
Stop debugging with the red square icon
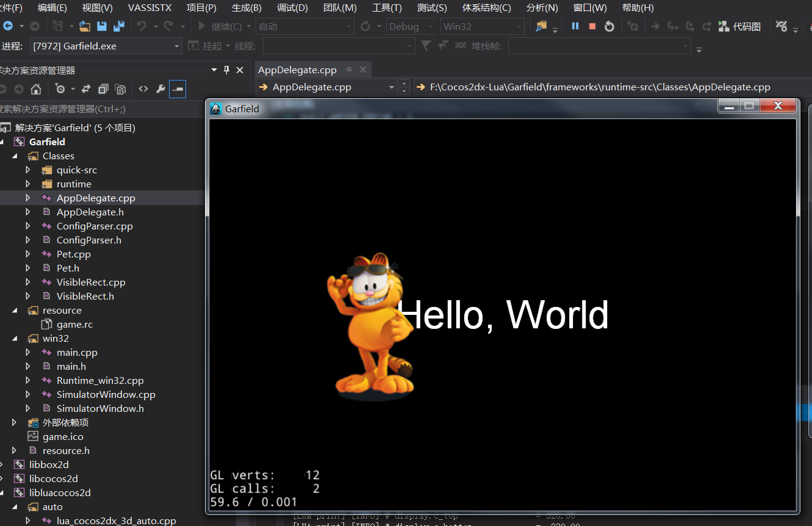tap(592, 26)
